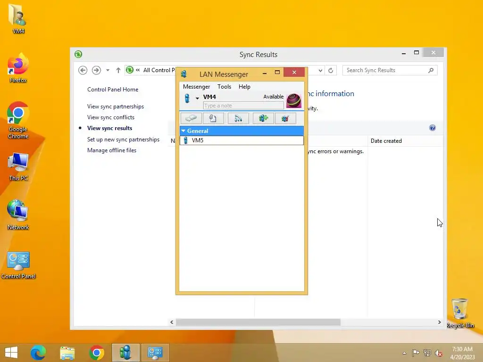Click the horizontal scrollbar thumb in Sync Results
Viewport: 483px width, 362px height.
click(258, 322)
